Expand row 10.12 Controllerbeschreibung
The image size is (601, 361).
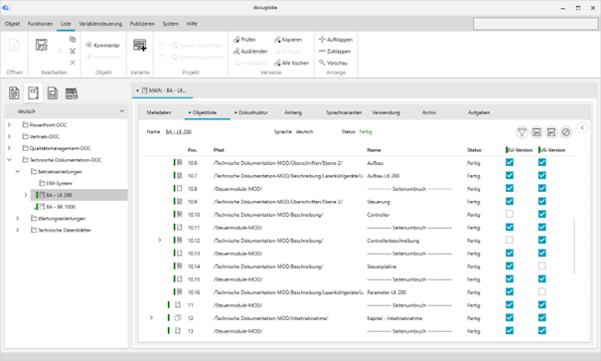click(160, 240)
